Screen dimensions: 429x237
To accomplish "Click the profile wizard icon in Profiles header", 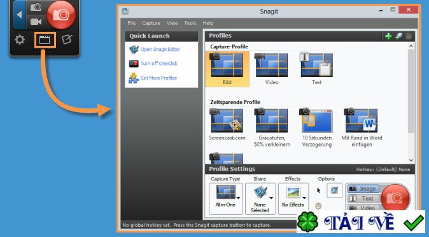I will (x=398, y=36).
